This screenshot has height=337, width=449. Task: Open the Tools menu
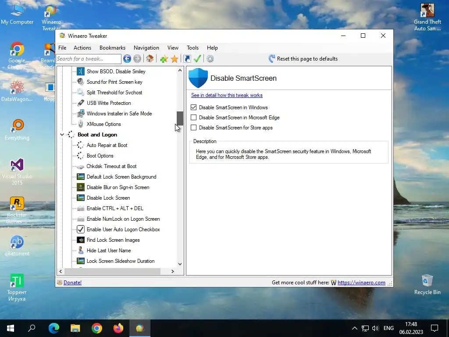click(193, 47)
